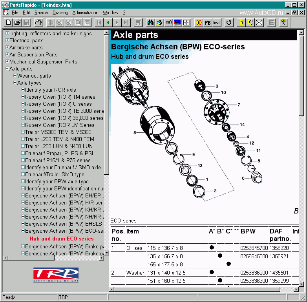Select Rubery Owen (ROR) TM series
Screen dimensions: 307x302
(x=60, y=97)
